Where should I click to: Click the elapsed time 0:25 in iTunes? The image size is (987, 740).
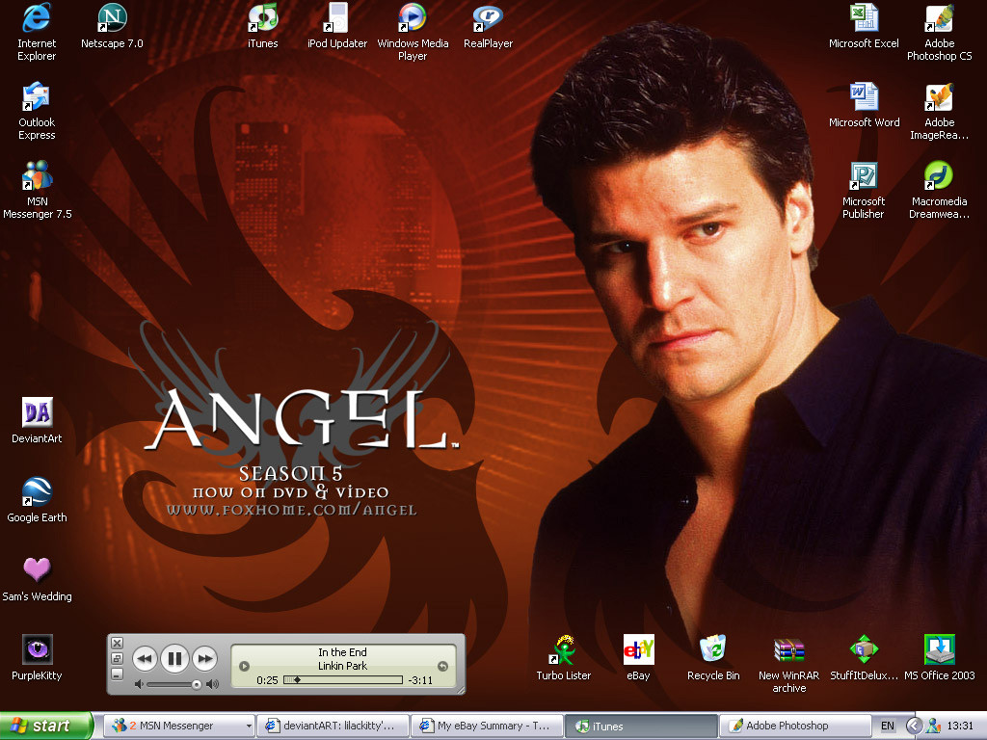[268, 680]
